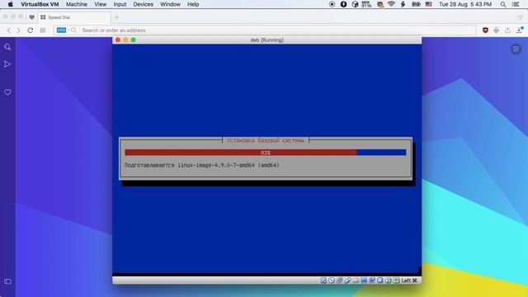This screenshot has height=297, width=528.
Task: Click the cube-shaped menu bar icon
Action: (x=355, y=4)
